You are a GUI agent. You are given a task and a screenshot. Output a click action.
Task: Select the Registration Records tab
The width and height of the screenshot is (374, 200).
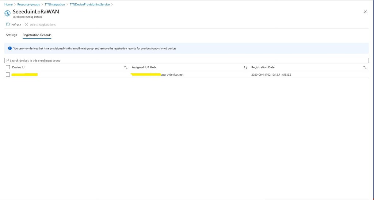pos(37,35)
